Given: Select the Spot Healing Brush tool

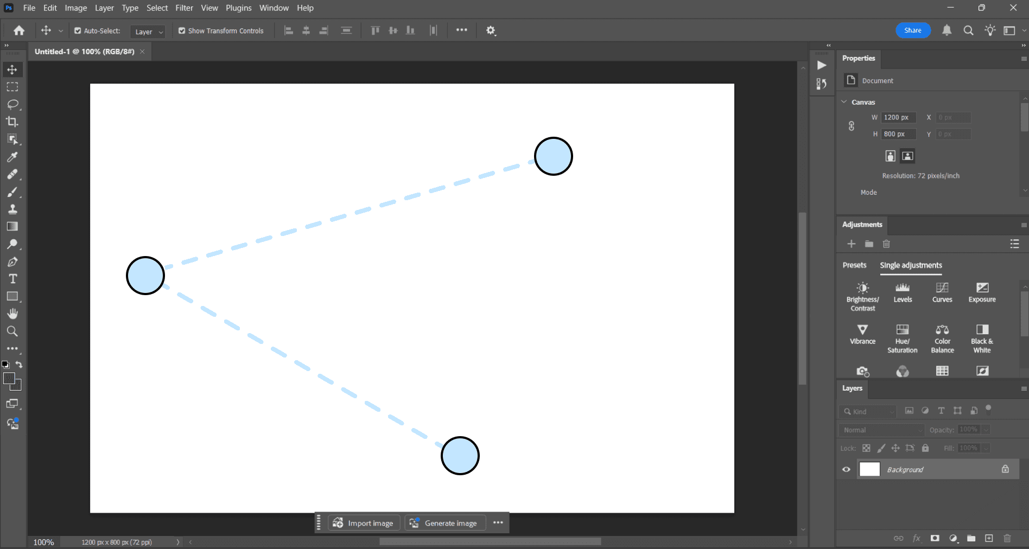Looking at the screenshot, I should (x=12, y=174).
